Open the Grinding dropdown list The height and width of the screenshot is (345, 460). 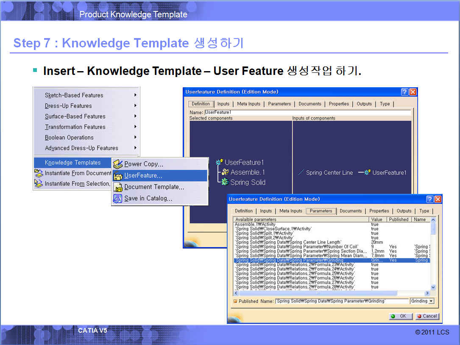(431, 301)
